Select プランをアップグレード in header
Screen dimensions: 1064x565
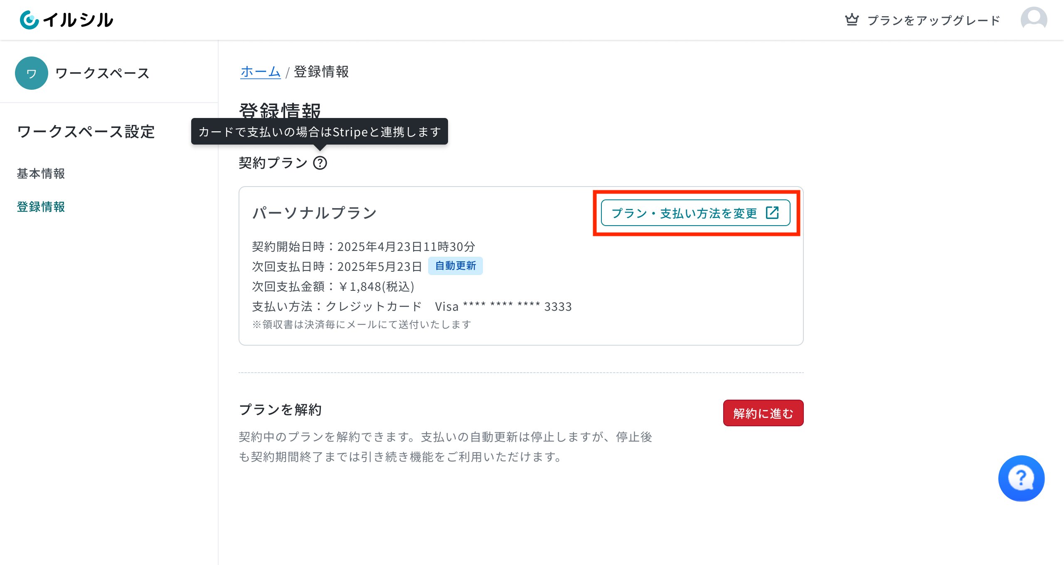[933, 20]
